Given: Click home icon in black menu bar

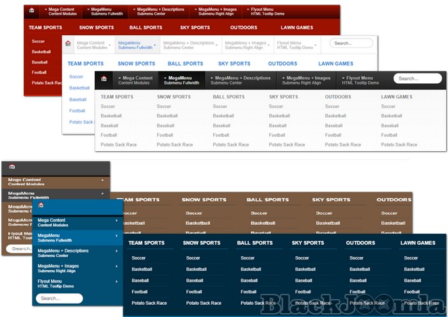Looking at the screenshot, I should point(104,79).
